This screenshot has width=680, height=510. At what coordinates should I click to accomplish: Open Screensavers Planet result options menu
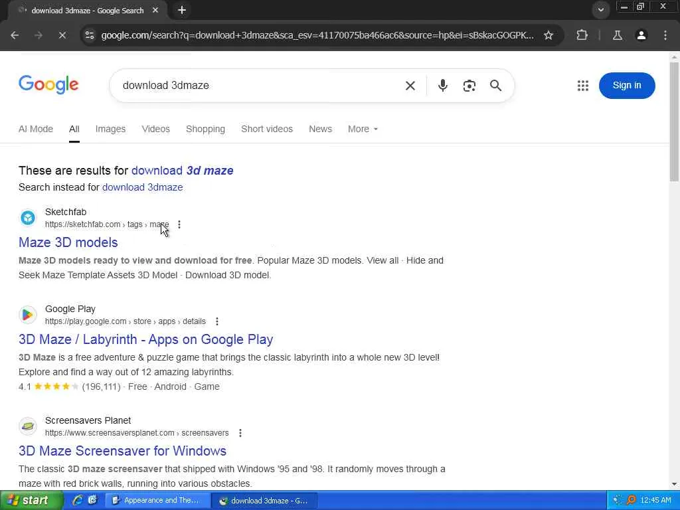(x=240, y=433)
